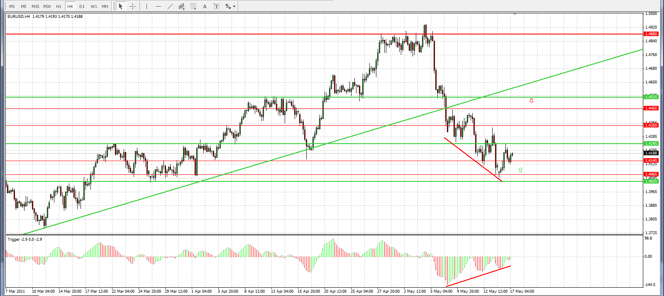Select the green up arrow on chart
Viewport: 664px width, 296px height.
point(520,170)
